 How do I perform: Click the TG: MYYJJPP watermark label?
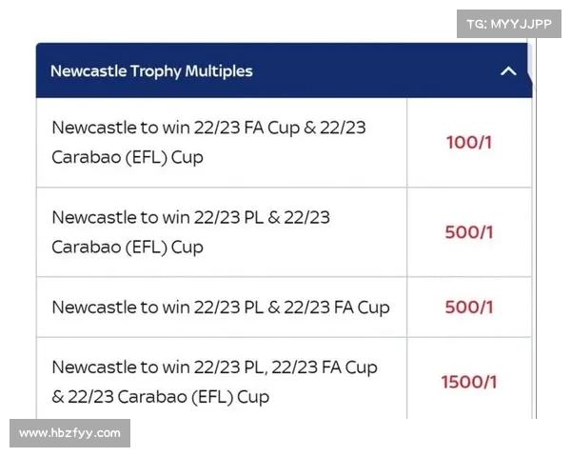click(509, 23)
